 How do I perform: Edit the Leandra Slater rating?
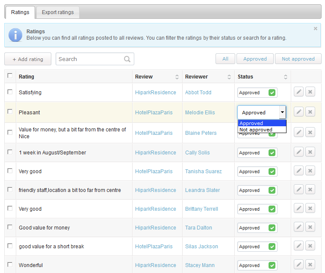[x=298, y=189]
